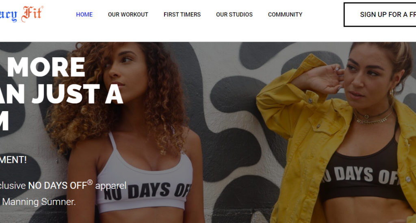
Task: Click the 'MENT!' subtitle text
Action: (x=13, y=160)
